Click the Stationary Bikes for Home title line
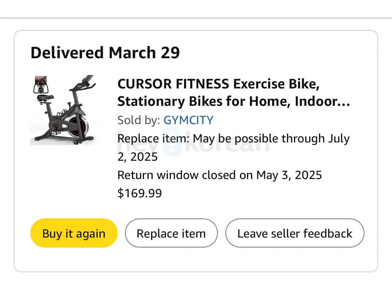392x283 pixels. [x=234, y=102]
